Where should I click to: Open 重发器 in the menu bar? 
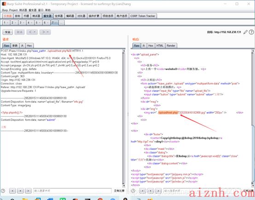(33, 10)
